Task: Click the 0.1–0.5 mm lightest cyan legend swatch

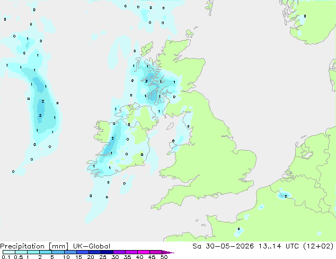Action: tap(9, 252)
